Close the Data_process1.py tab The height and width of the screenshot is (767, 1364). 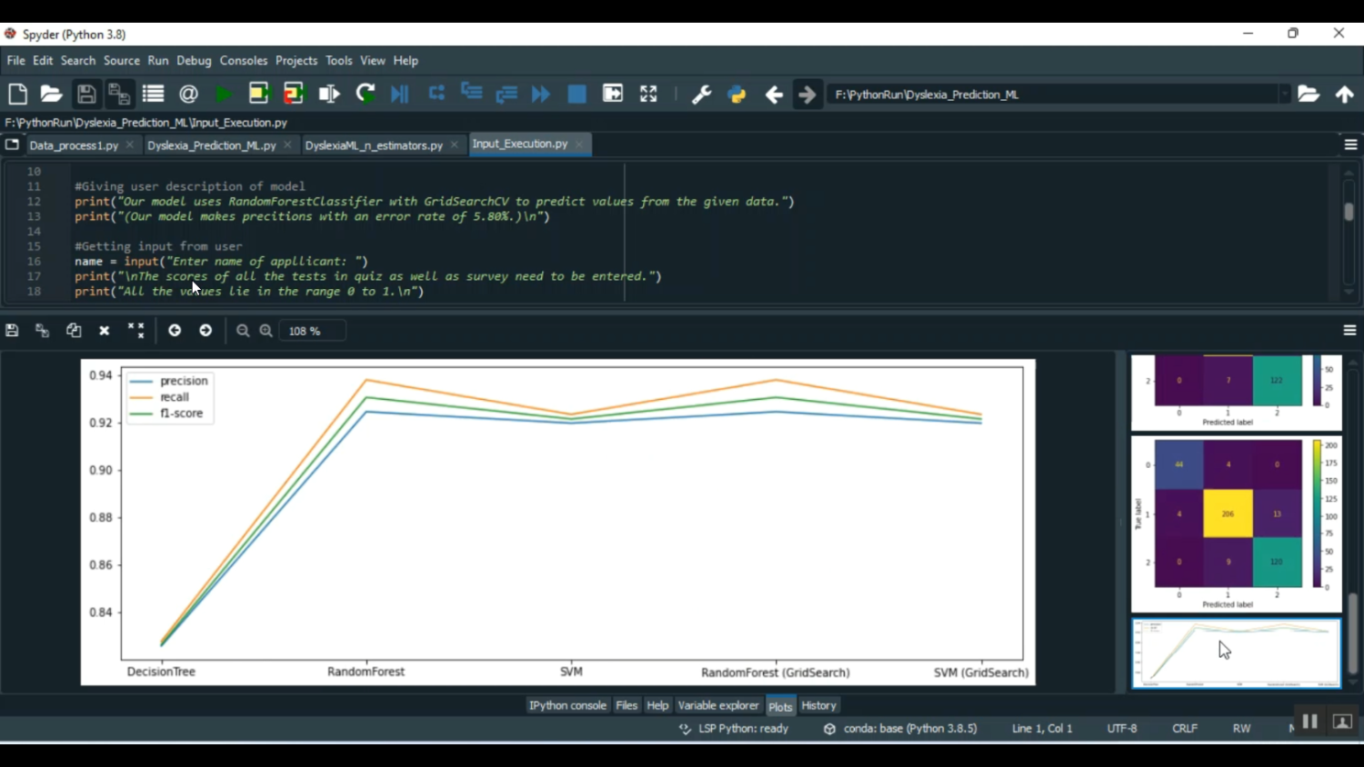click(130, 145)
